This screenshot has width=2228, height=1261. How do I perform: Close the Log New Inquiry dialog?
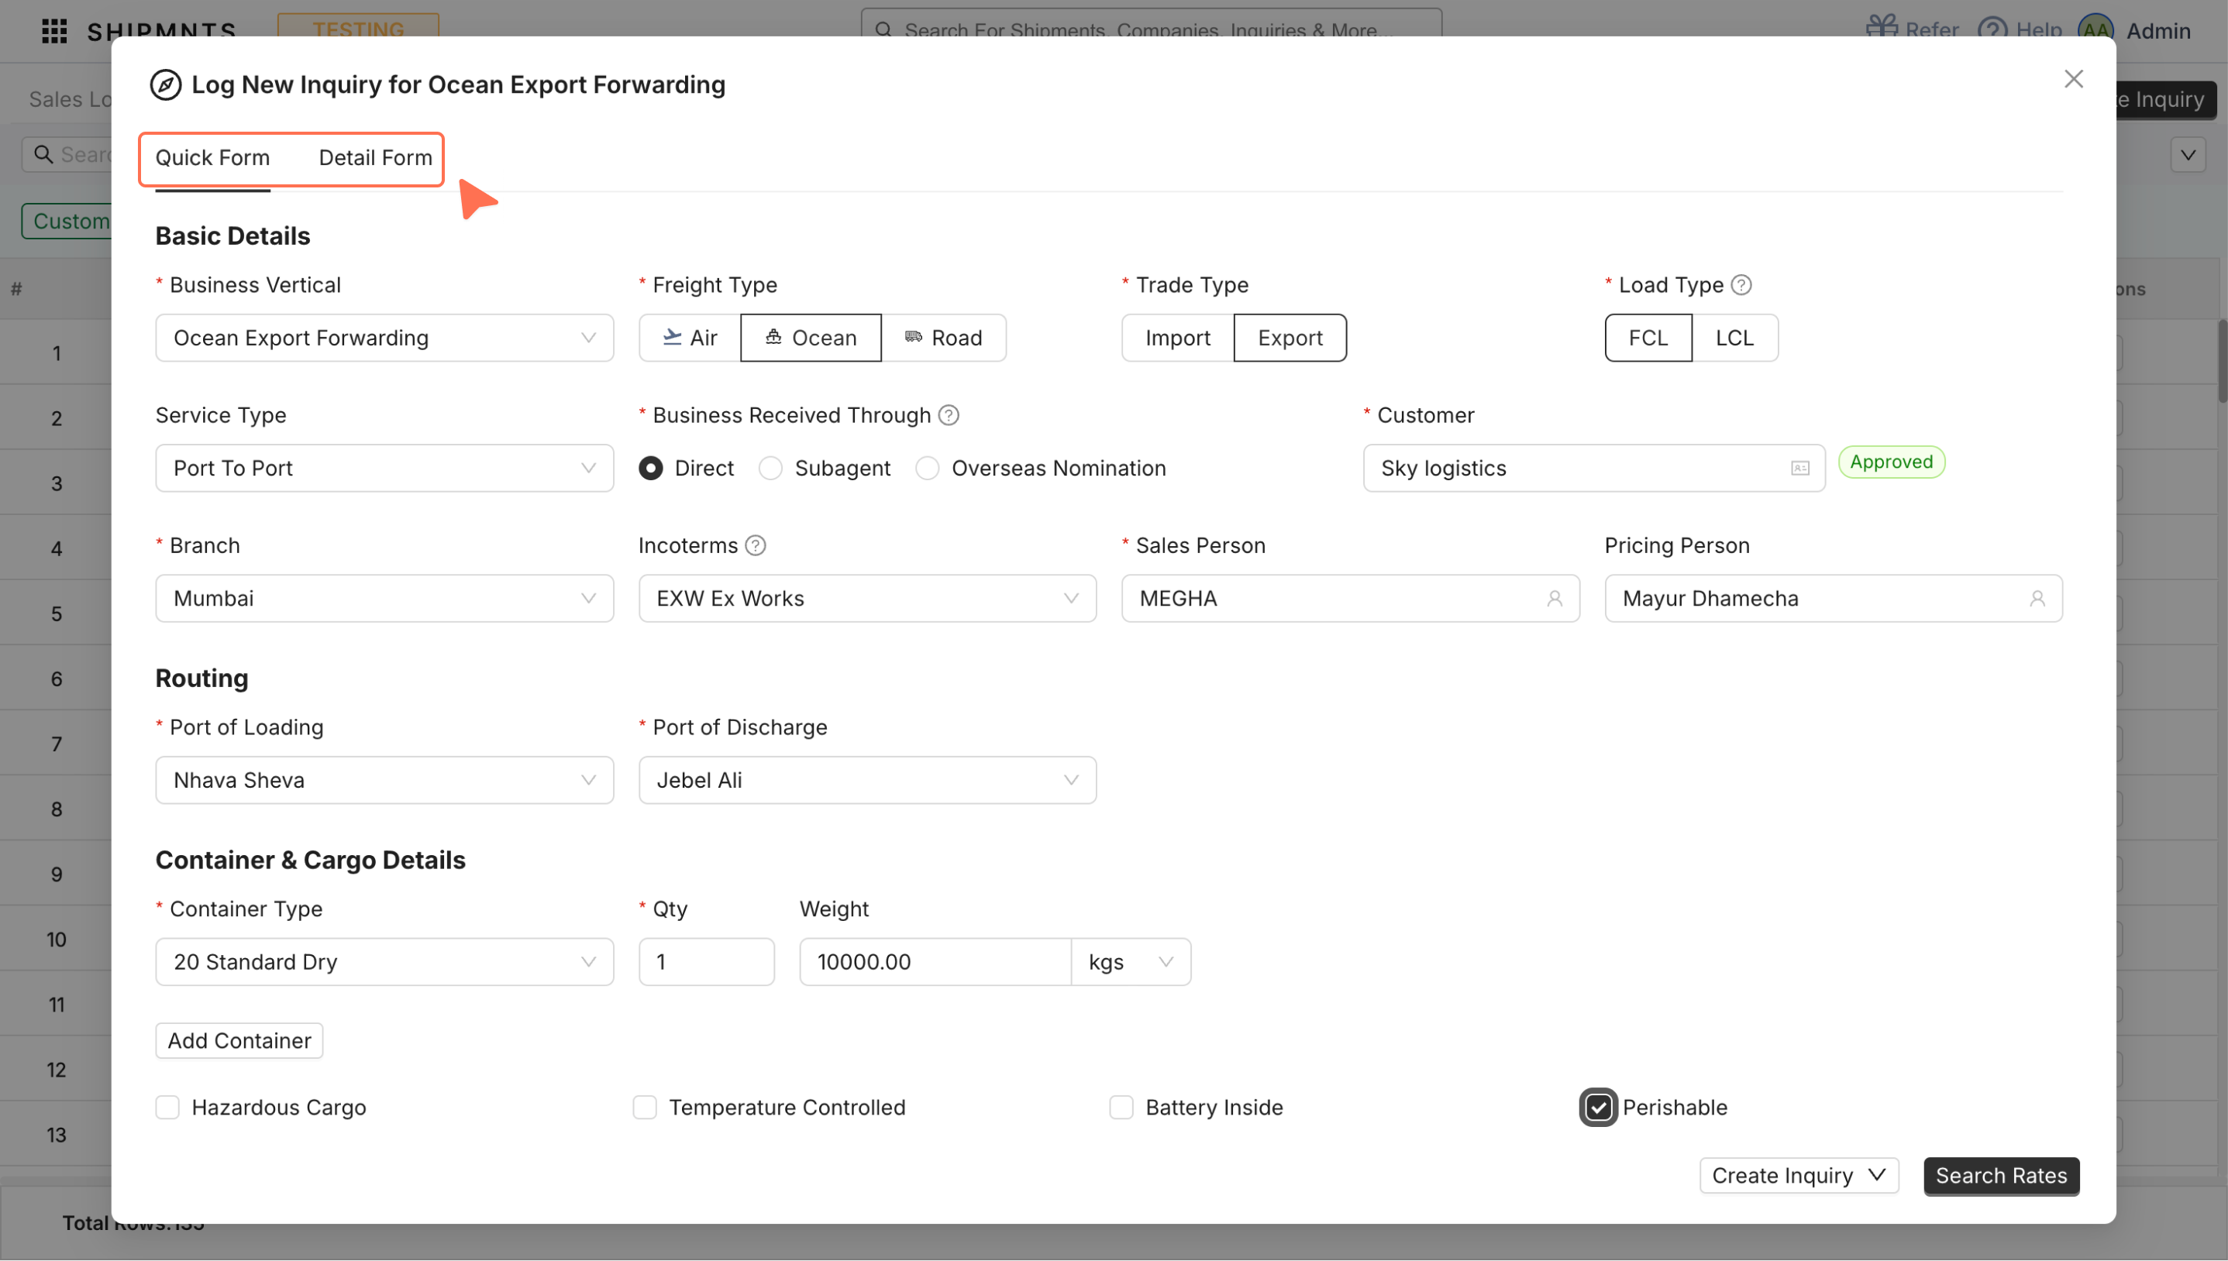(x=2073, y=79)
